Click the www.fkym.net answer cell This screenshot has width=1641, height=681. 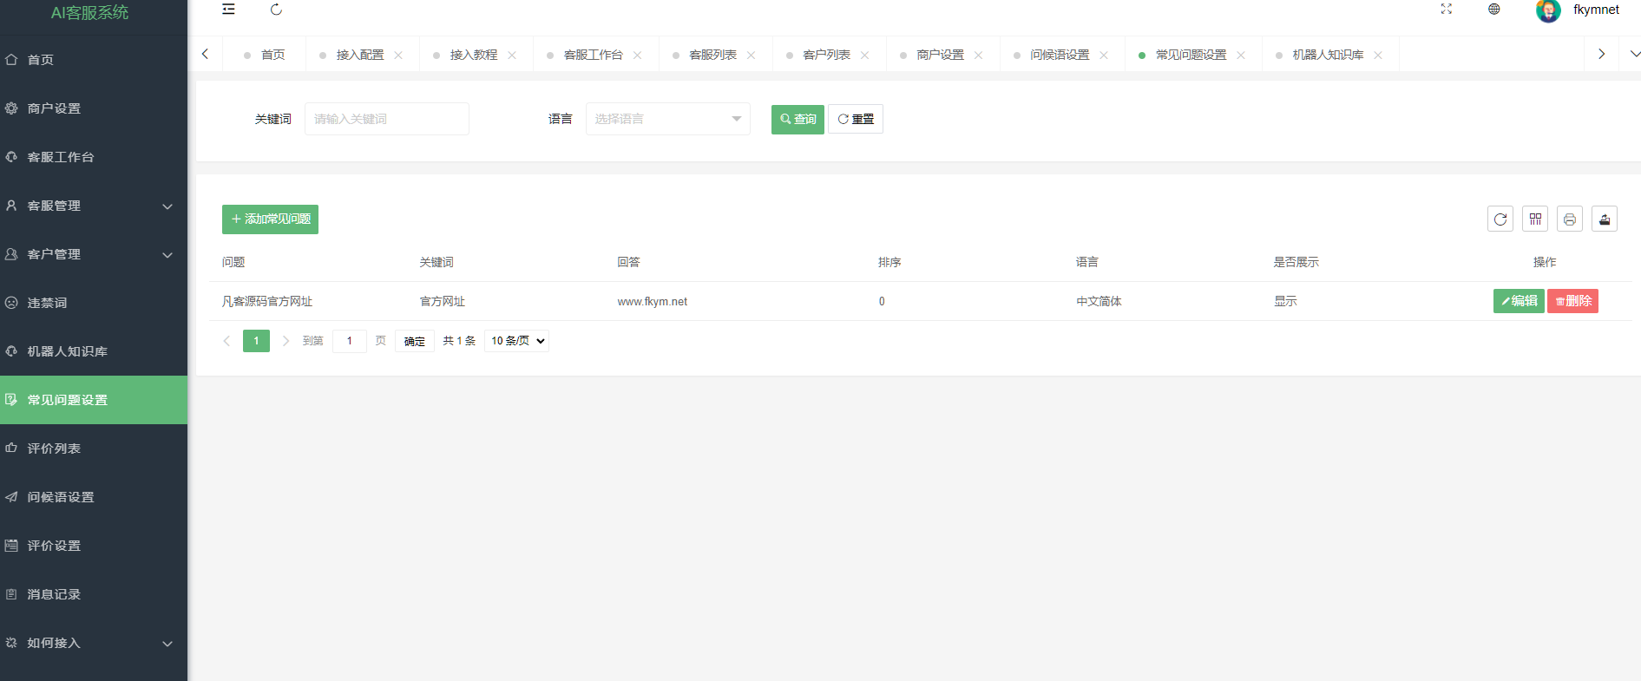653,302
